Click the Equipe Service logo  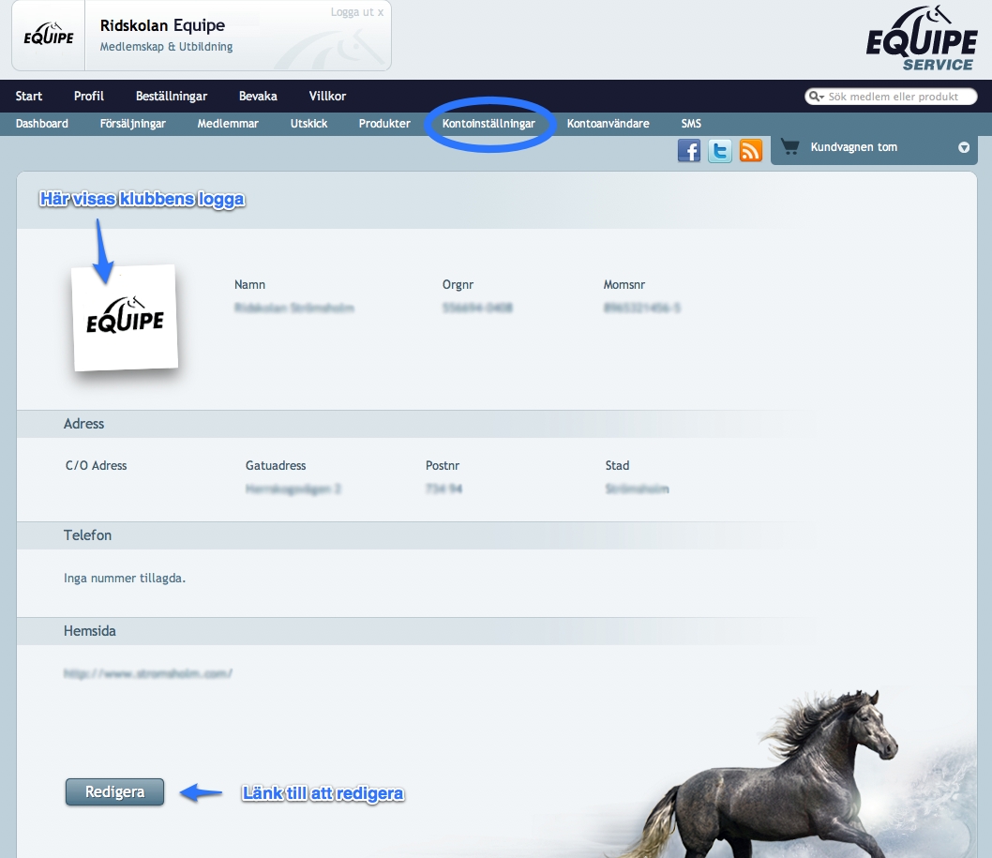pos(921,38)
